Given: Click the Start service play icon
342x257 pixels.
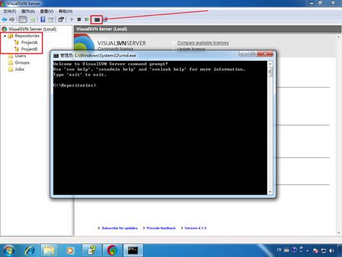Looking at the screenshot, I should (x=71, y=19).
